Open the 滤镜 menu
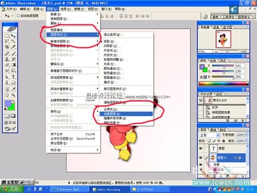 pyautogui.click(x=79, y=9)
